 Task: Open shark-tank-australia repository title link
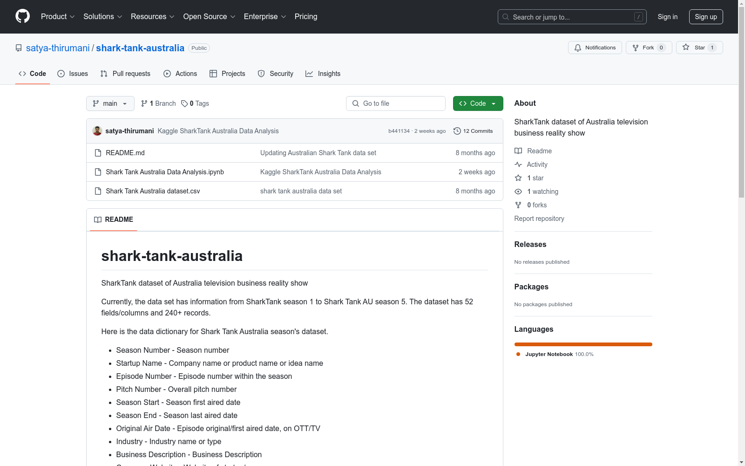point(140,48)
